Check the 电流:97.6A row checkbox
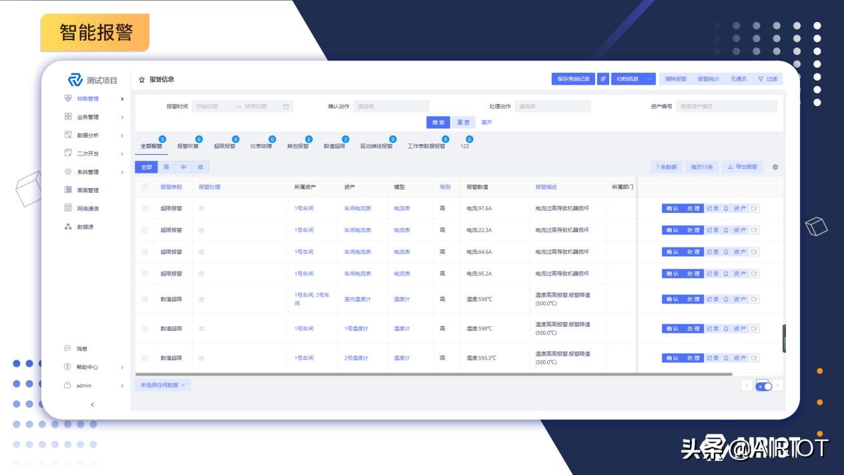844x475 pixels. click(x=145, y=208)
